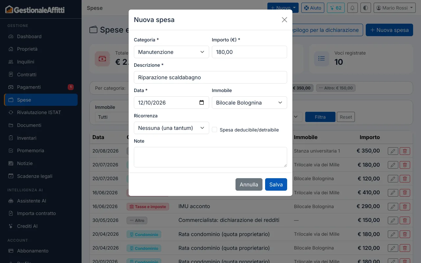Click the 62 AI credits badge
Viewport: 421px width, 263px height.
point(336,8)
